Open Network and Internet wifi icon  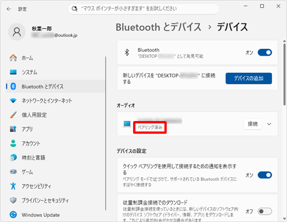(13, 100)
